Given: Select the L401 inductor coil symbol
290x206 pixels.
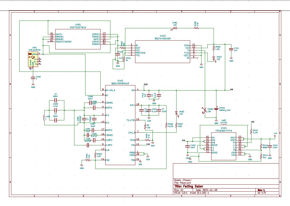Looking at the screenshot, I should pyautogui.click(x=45, y=118).
